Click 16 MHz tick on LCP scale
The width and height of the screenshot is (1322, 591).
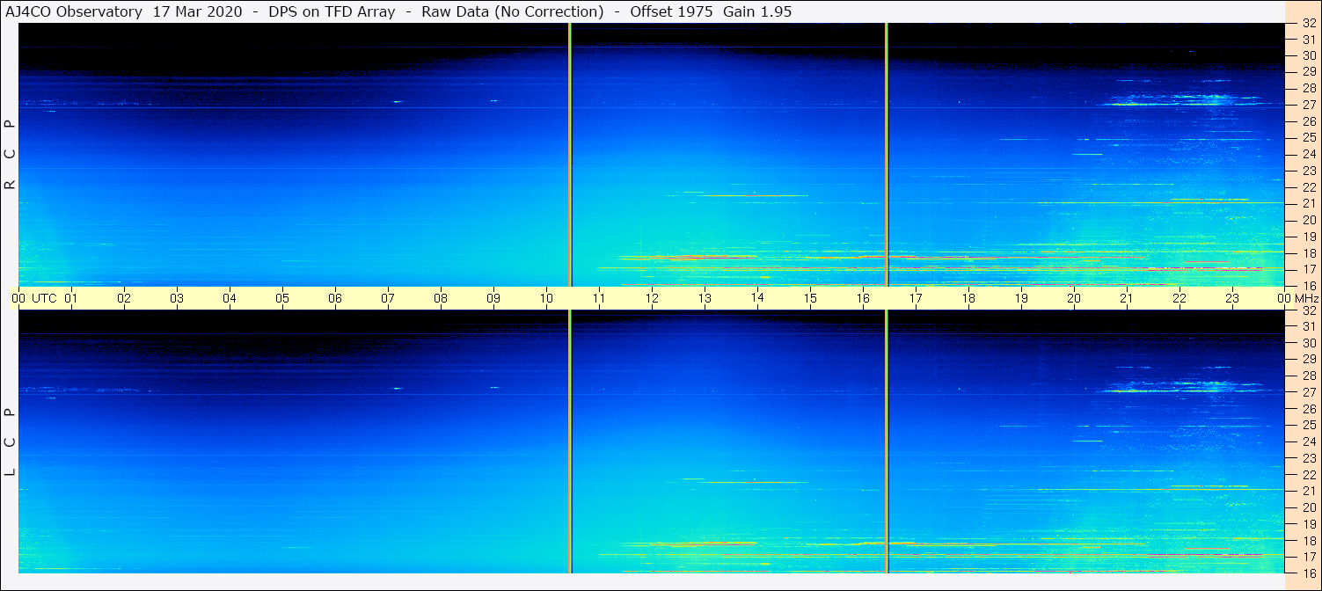(1308, 573)
